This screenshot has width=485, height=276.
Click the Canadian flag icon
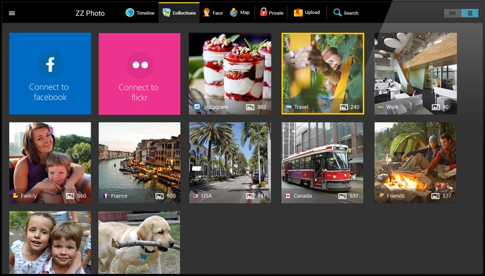pos(288,196)
